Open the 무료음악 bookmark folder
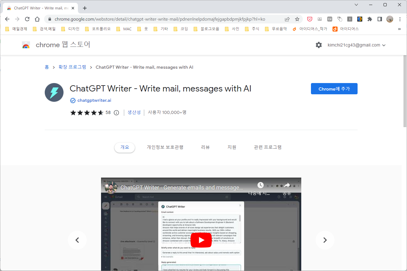Screen dimensions: 407x271 point(276,29)
